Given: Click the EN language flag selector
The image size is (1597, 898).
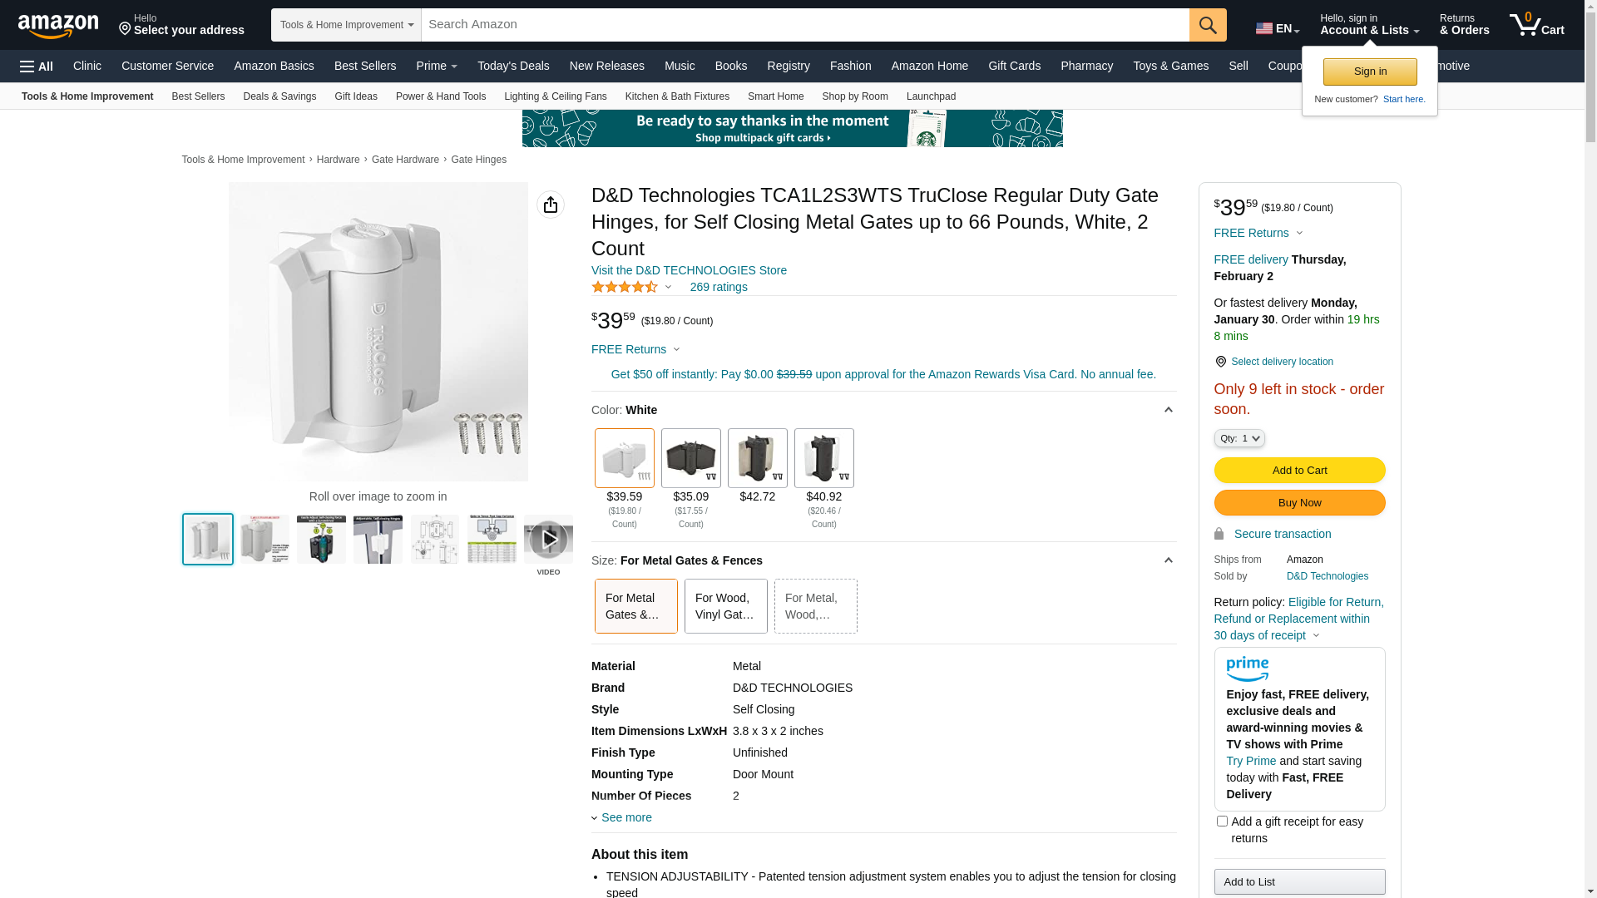Looking at the screenshot, I should 1277,28.
